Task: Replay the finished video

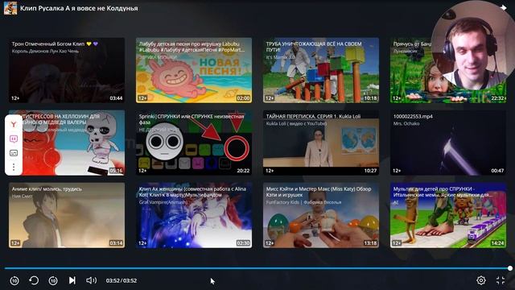Action: (x=34, y=280)
